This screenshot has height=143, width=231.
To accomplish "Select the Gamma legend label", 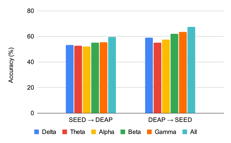I will (165, 132).
